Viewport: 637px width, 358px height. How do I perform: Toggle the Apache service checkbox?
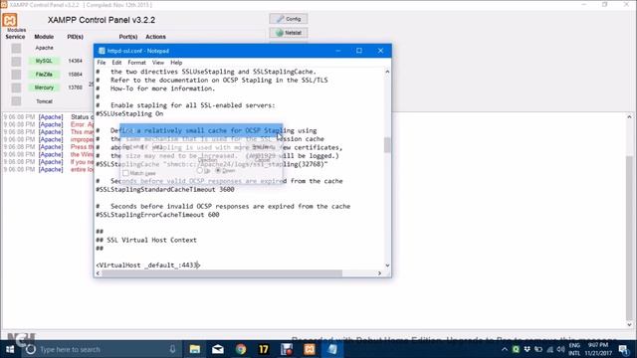pyautogui.click(x=16, y=49)
